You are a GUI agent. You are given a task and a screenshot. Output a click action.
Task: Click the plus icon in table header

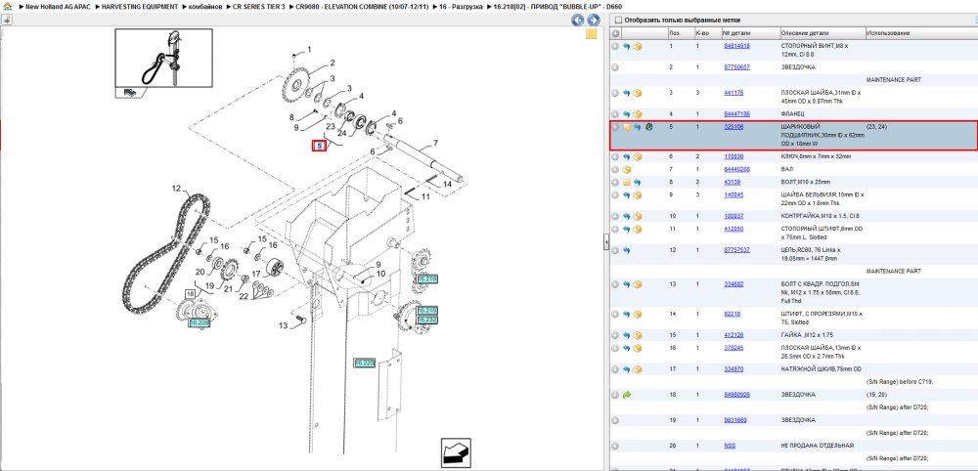click(x=615, y=33)
